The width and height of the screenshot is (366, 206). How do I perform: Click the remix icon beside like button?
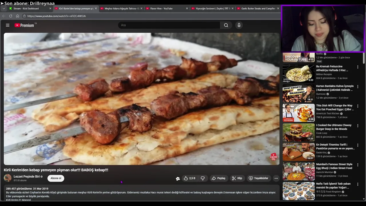[178, 179]
